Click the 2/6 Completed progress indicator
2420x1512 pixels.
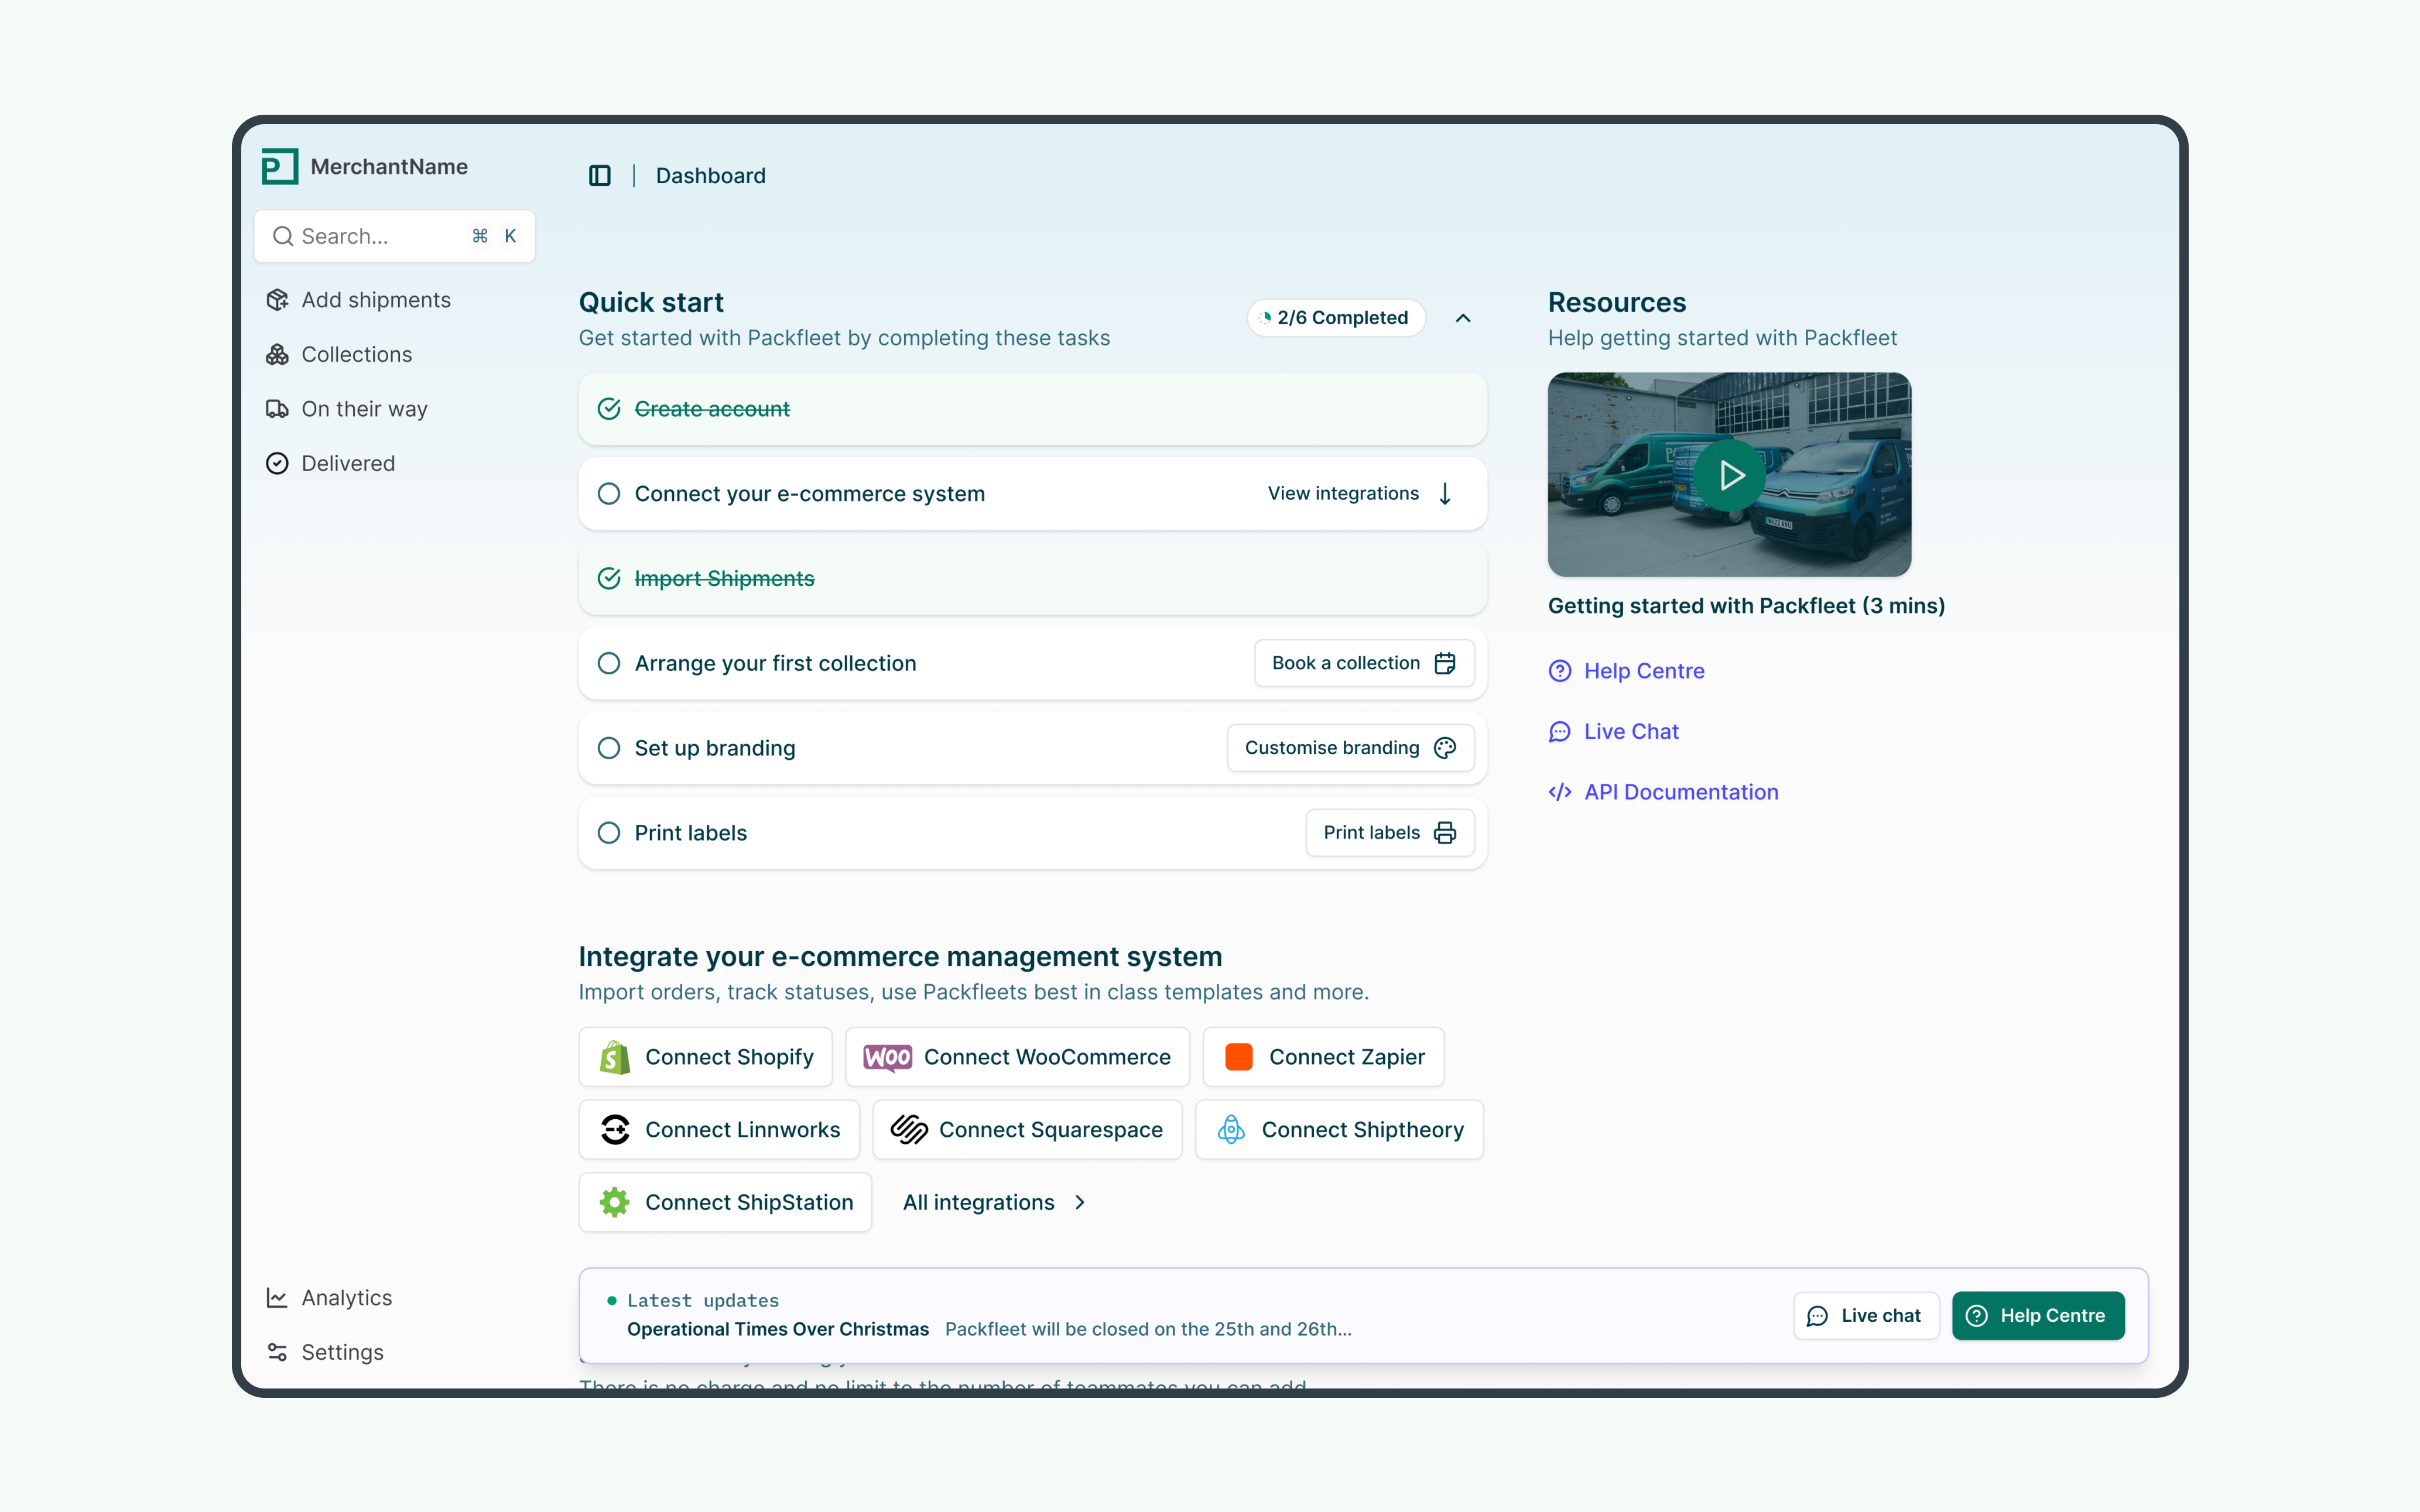(x=1335, y=318)
